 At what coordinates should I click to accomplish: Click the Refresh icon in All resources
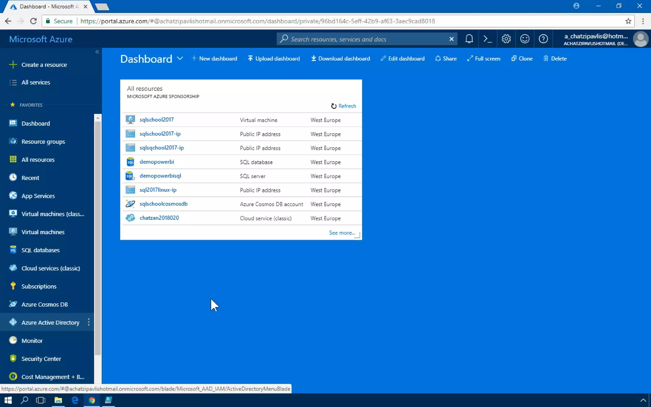click(334, 106)
